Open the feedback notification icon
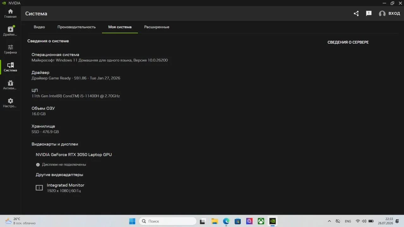Screen dimensions: 404x227 [369, 14]
